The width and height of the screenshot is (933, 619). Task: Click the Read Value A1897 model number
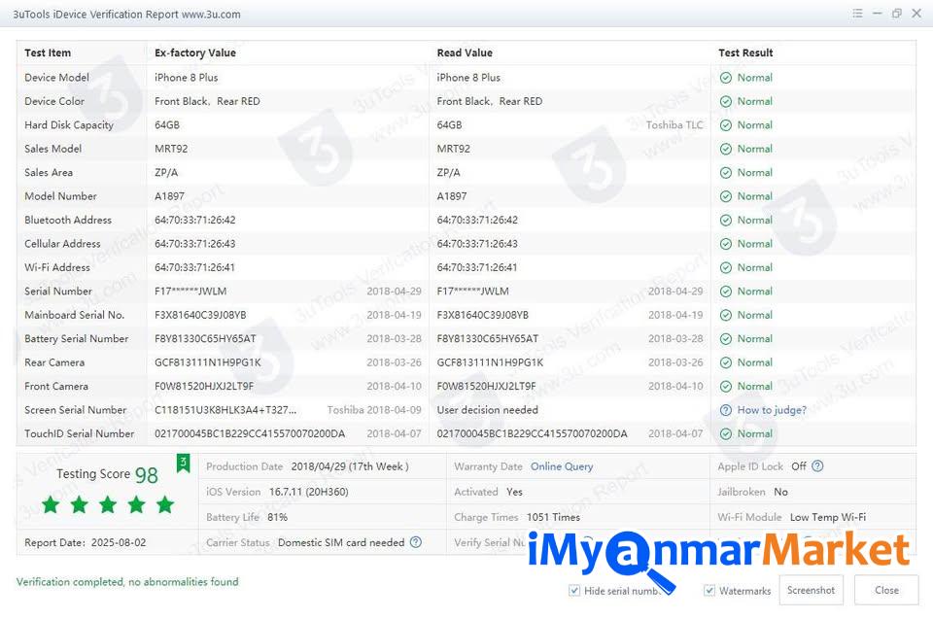[452, 196]
